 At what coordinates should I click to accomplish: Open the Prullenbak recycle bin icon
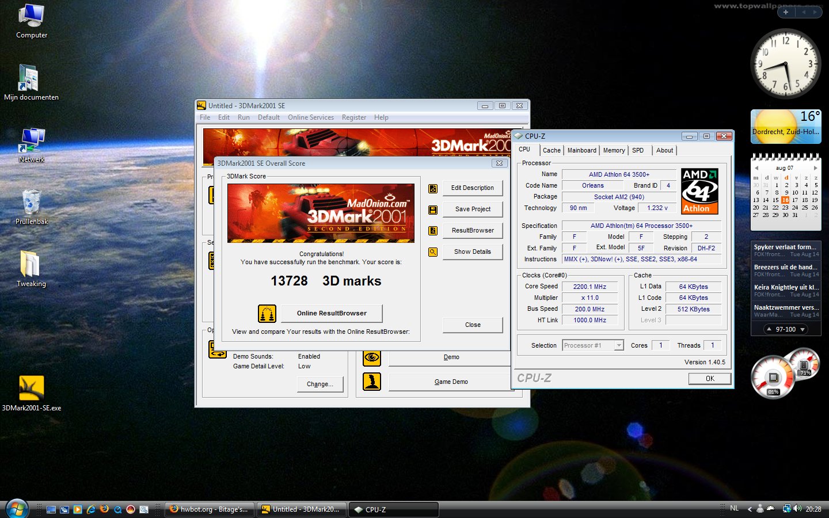pyautogui.click(x=32, y=207)
